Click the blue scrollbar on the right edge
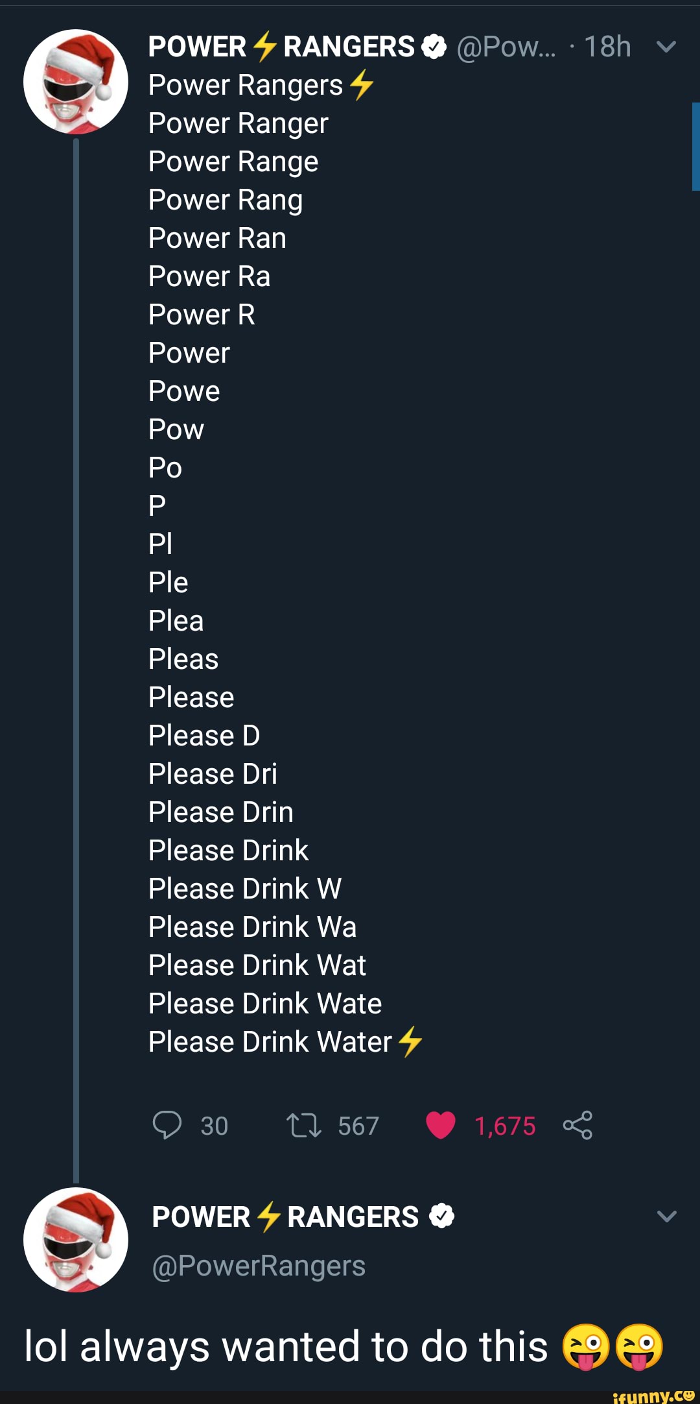Screen dimensions: 700x1404 click(x=696, y=146)
